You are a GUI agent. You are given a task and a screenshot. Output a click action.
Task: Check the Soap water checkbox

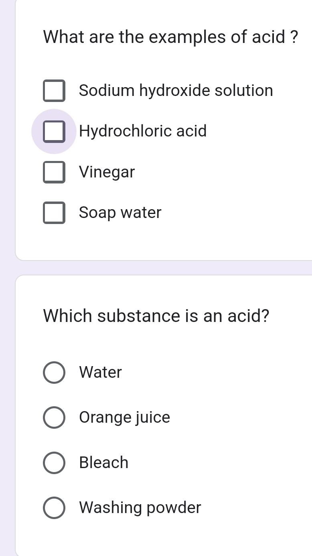pos(54,213)
